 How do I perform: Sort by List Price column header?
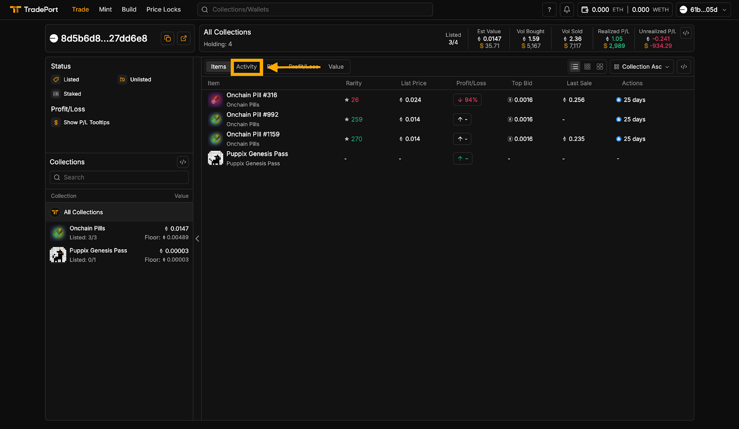413,83
